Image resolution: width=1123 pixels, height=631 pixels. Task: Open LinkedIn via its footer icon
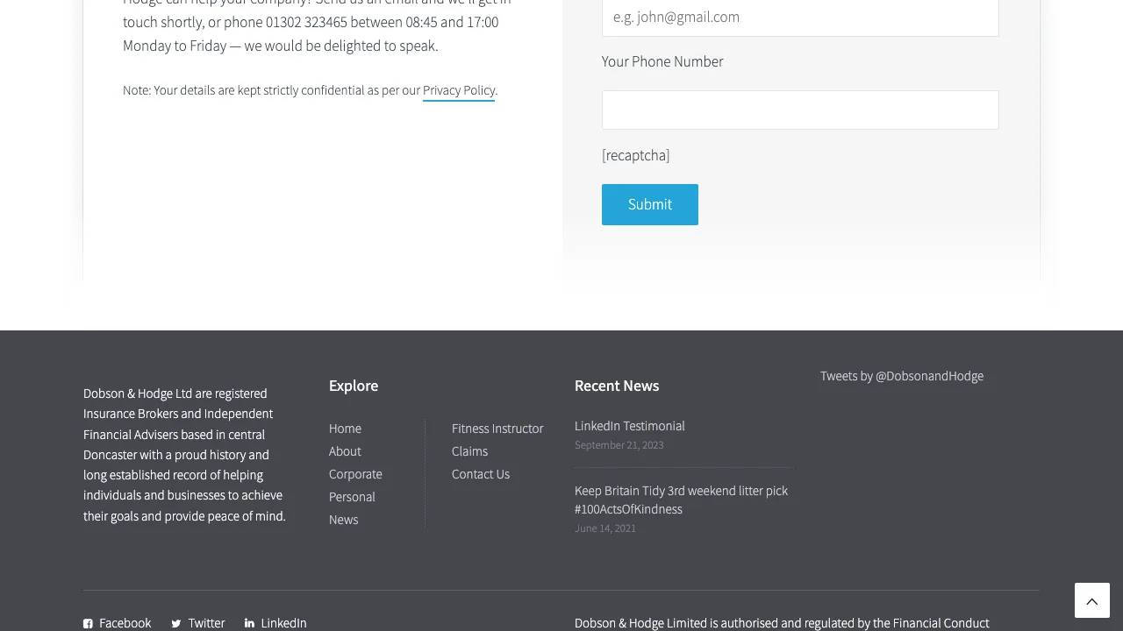tap(249, 623)
